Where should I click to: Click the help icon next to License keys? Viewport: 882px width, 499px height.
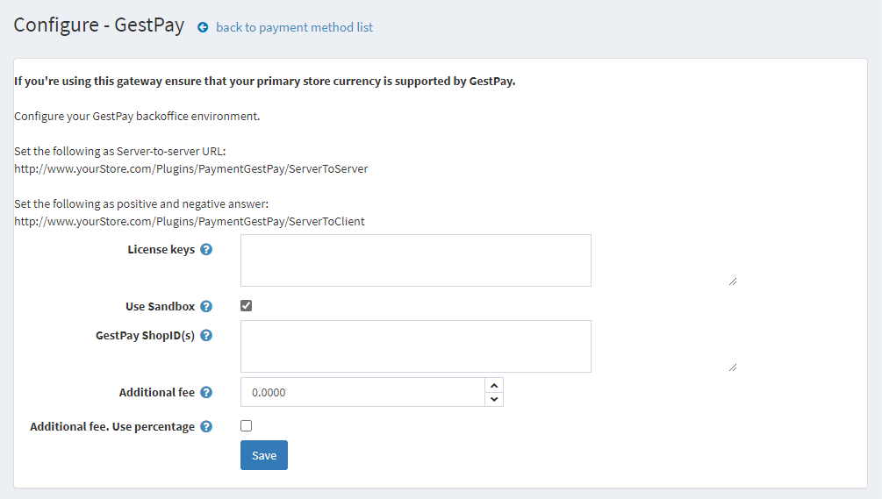click(x=206, y=249)
